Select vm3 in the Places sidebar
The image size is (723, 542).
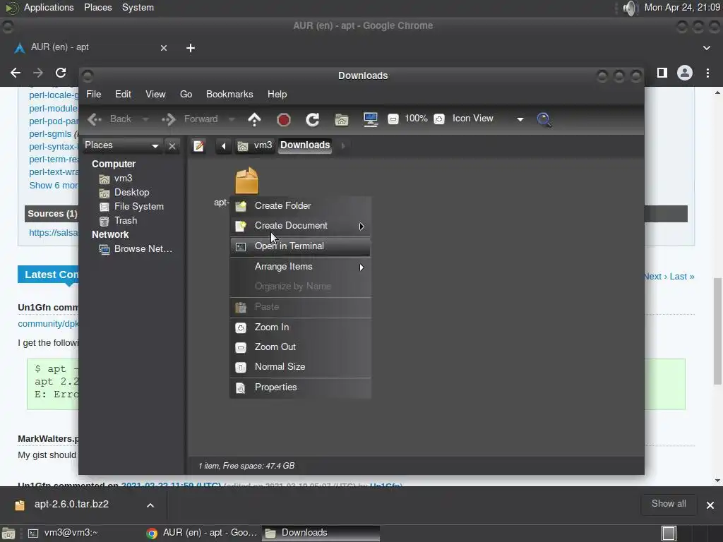tap(123, 179)
